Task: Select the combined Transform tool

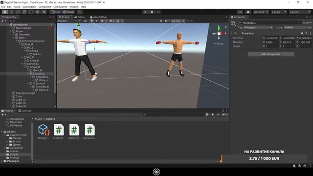Action: pyautogui.click(x=38, y=12)
